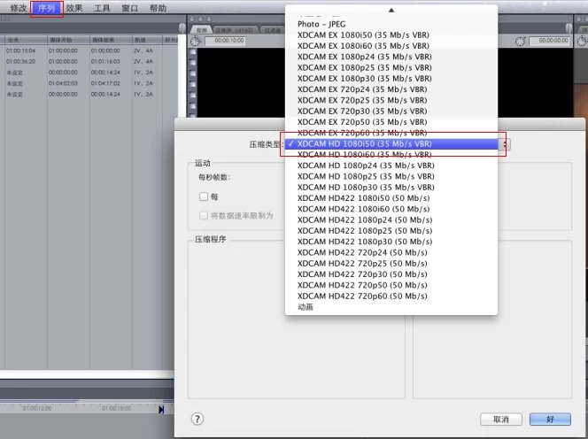This screenshot has width=588, height=439.
Task: Open the 工具 menu
Action: [x=102, y=8]
